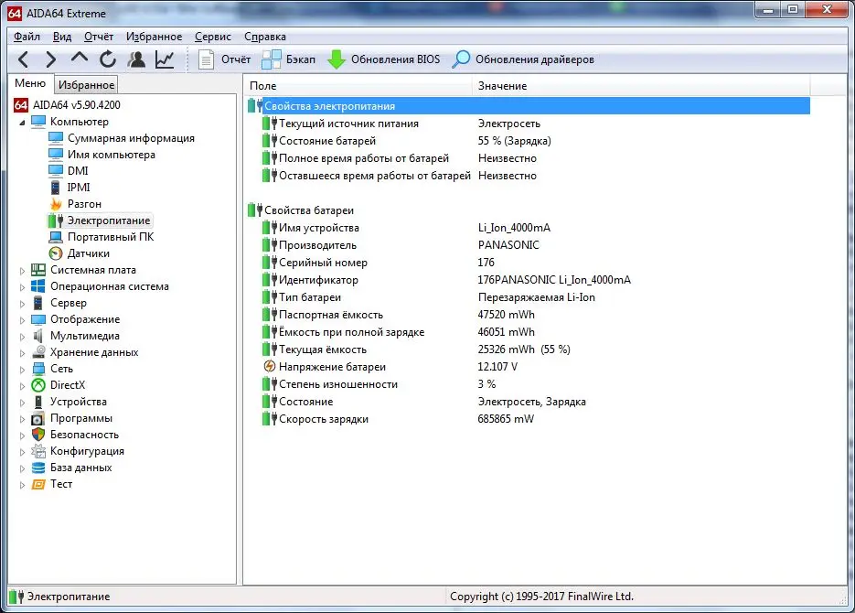The height and width of the screenshot is (613, 855).
Task: Select the Датчики gauge icon
Action: click(56, 253)
